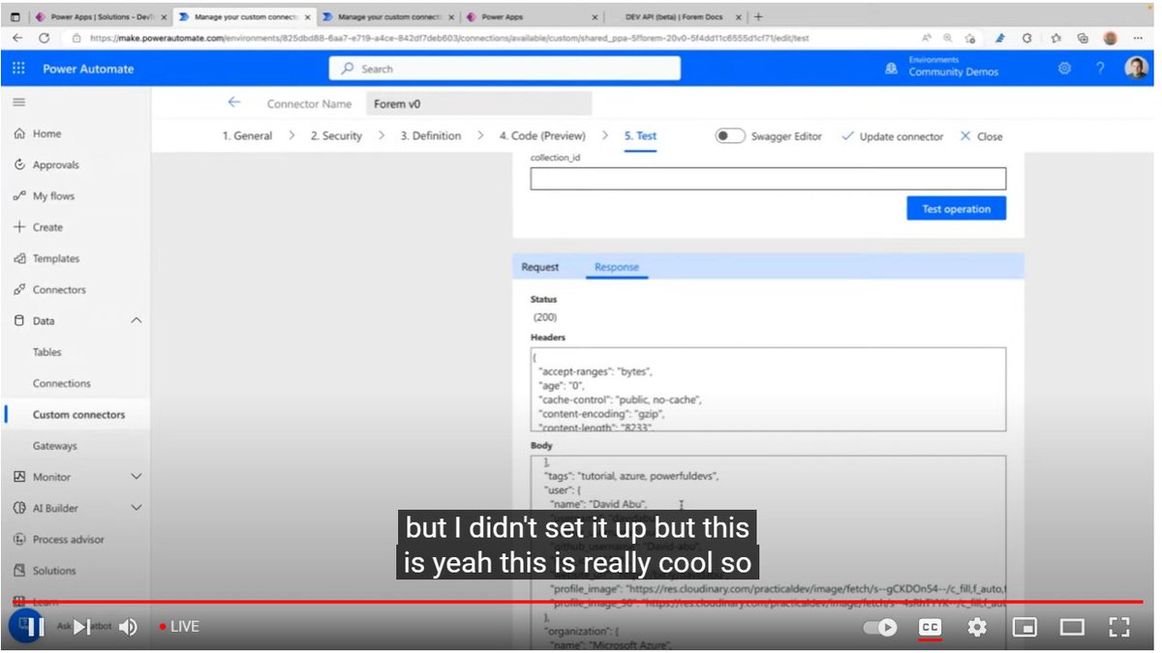Open the Power Automate app launcher waffle
Viewport: 1162px width, 653px height.
pos(18,69)
